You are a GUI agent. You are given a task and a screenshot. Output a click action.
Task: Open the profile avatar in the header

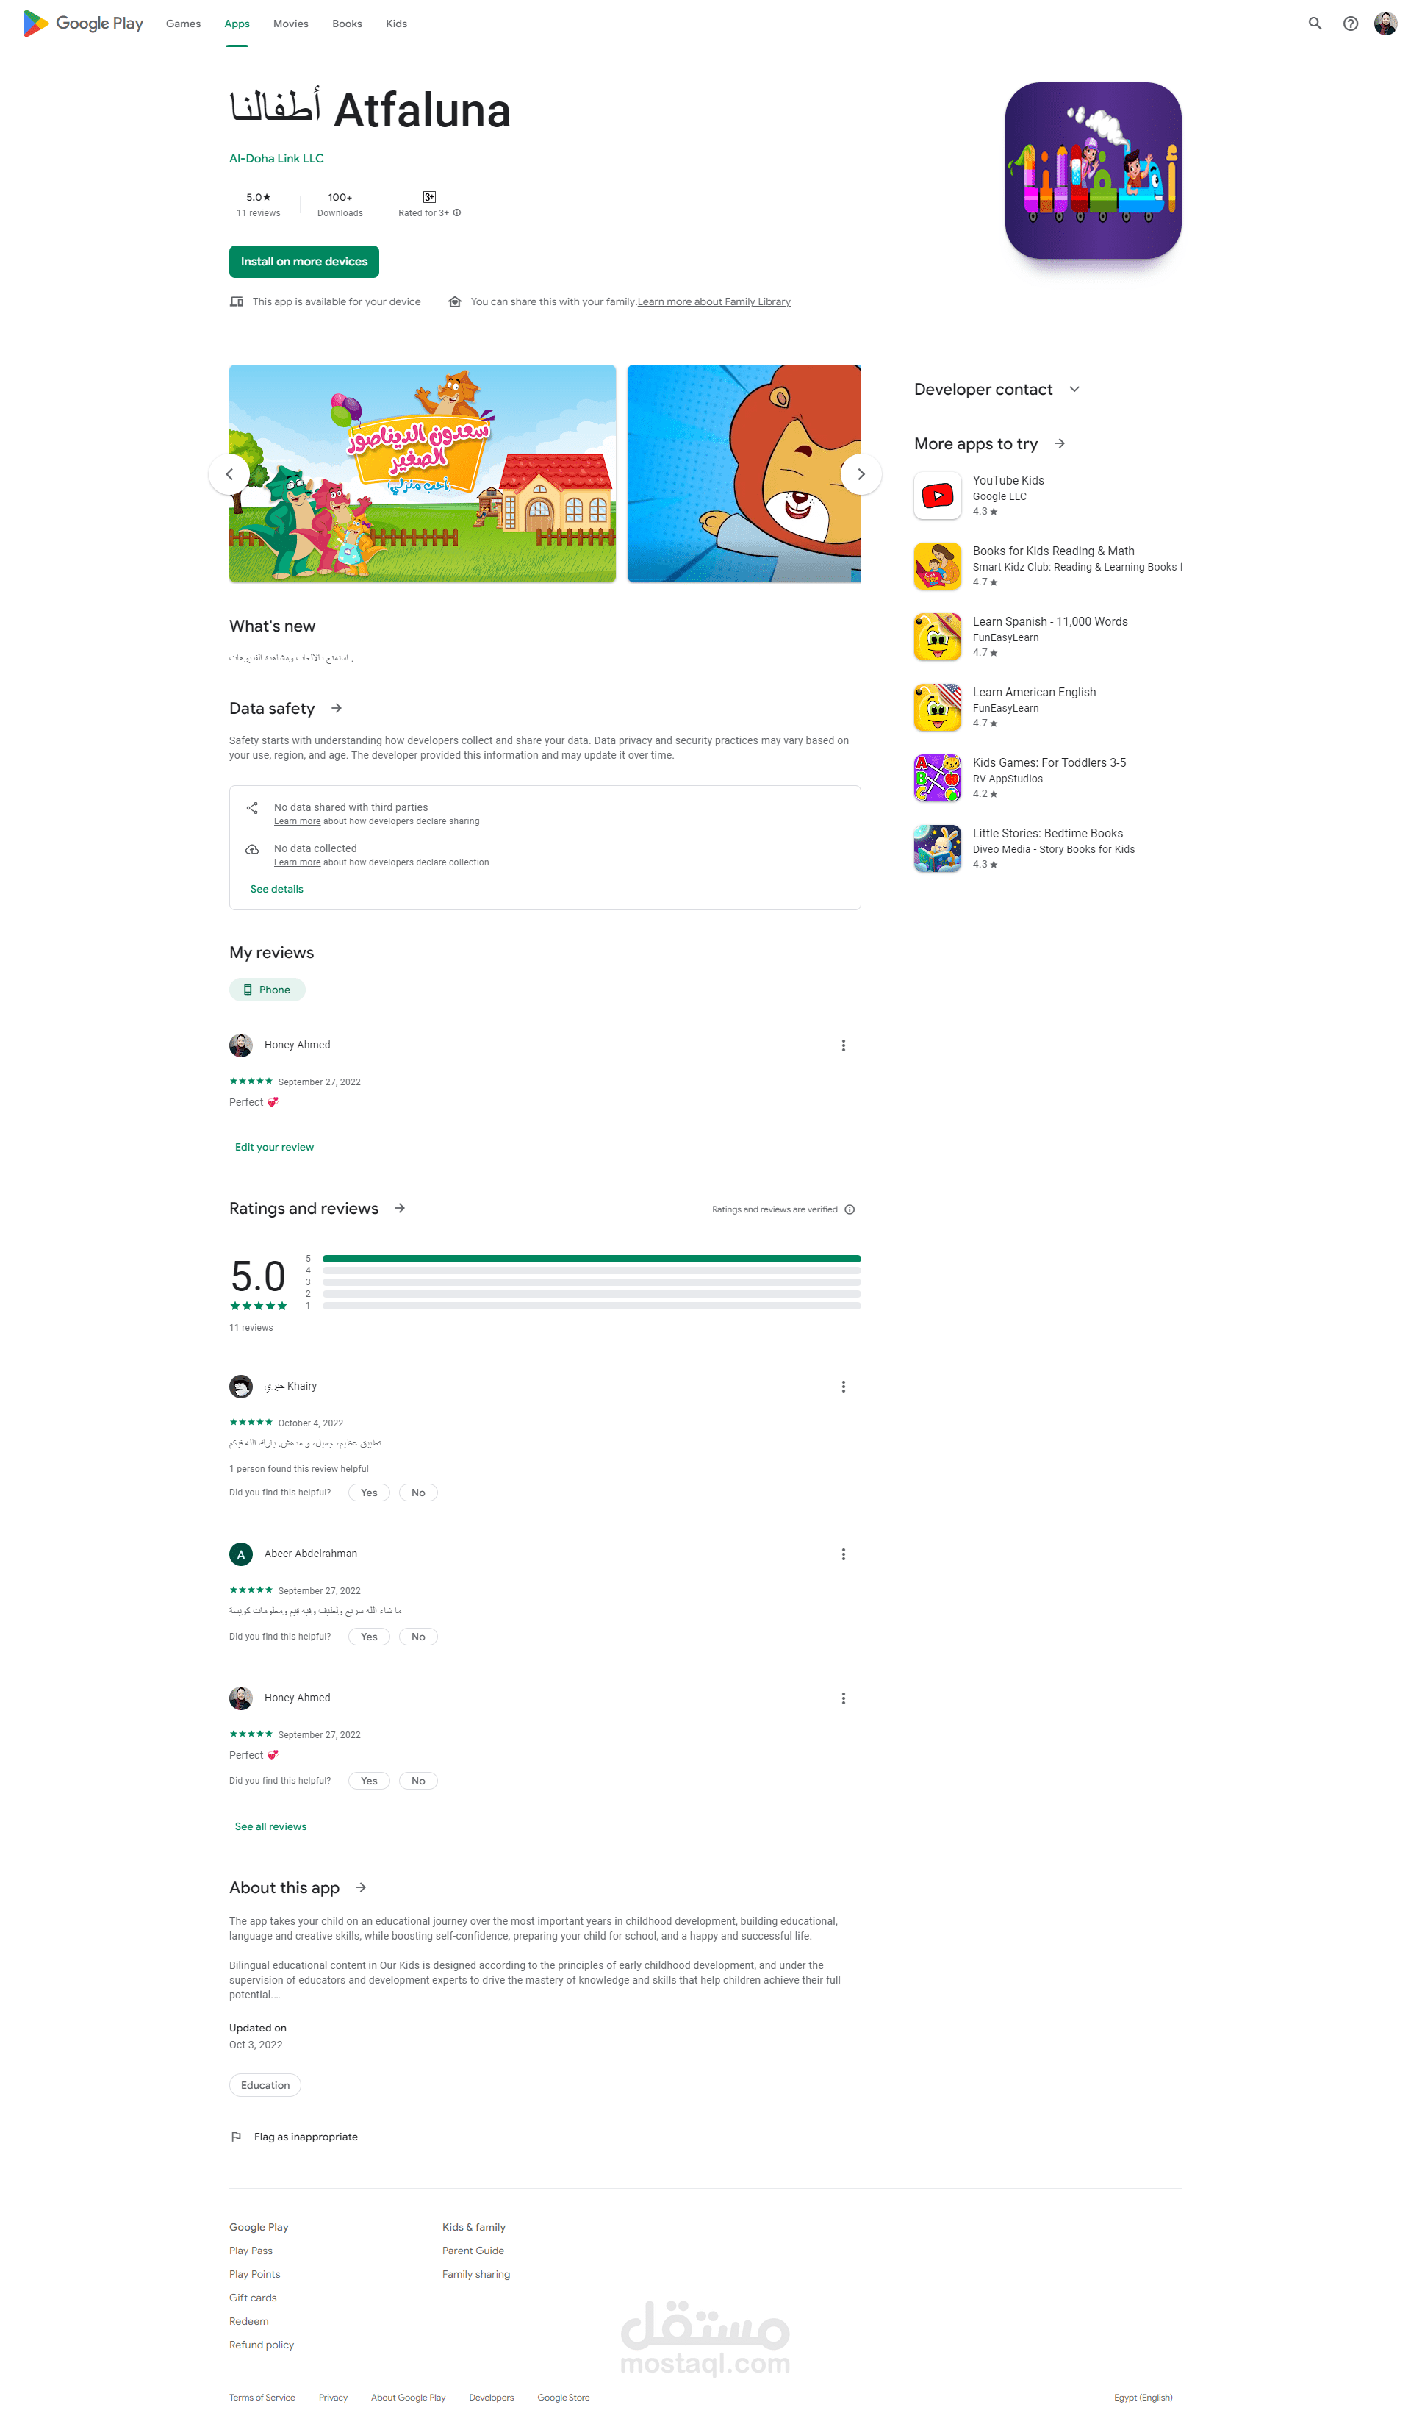pyautogui.click(x=1385, y=23)
